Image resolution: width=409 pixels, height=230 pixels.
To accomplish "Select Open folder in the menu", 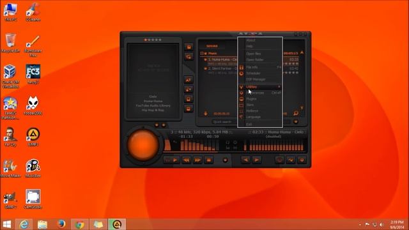I will (x=260, y=59).
